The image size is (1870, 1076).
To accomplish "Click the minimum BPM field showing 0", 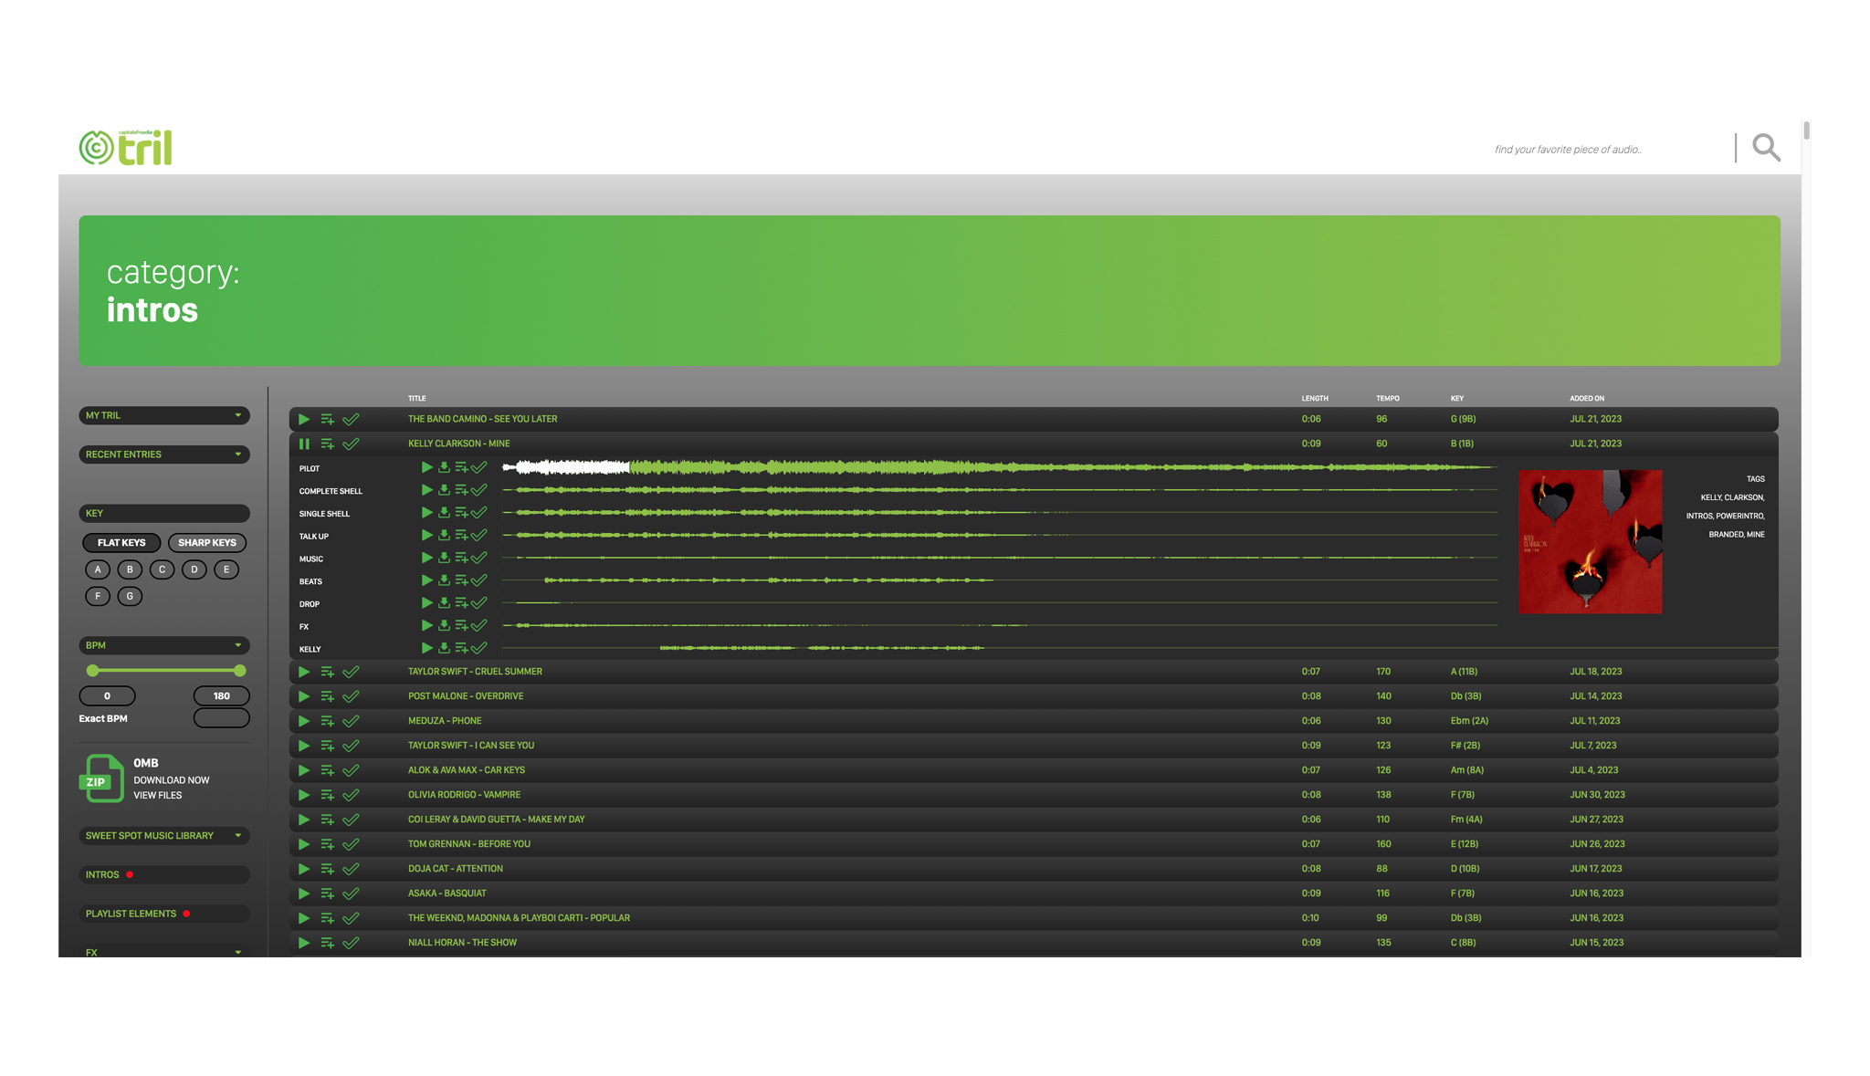I will [x=108, y=696].
